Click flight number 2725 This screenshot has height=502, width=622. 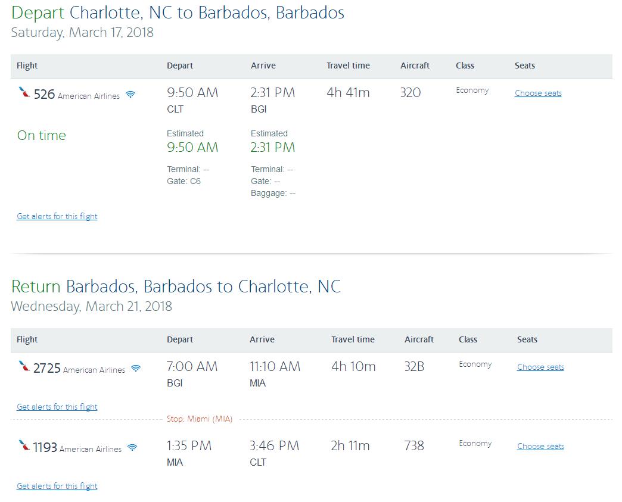(x=47, y=369)
